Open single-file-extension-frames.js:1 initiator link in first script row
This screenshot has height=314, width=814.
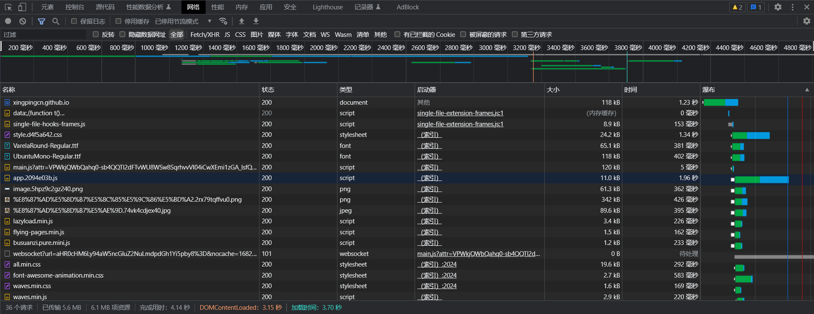[x=460, y=113]
